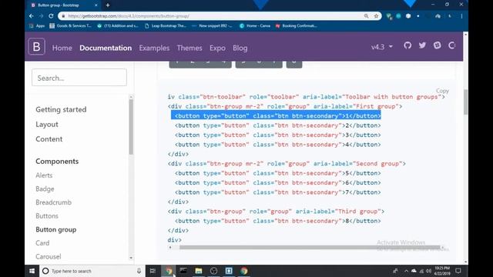This screenshot has width=493, height=277.
Task: Click highlighted button 1 code line
Action: click(276, 115)
